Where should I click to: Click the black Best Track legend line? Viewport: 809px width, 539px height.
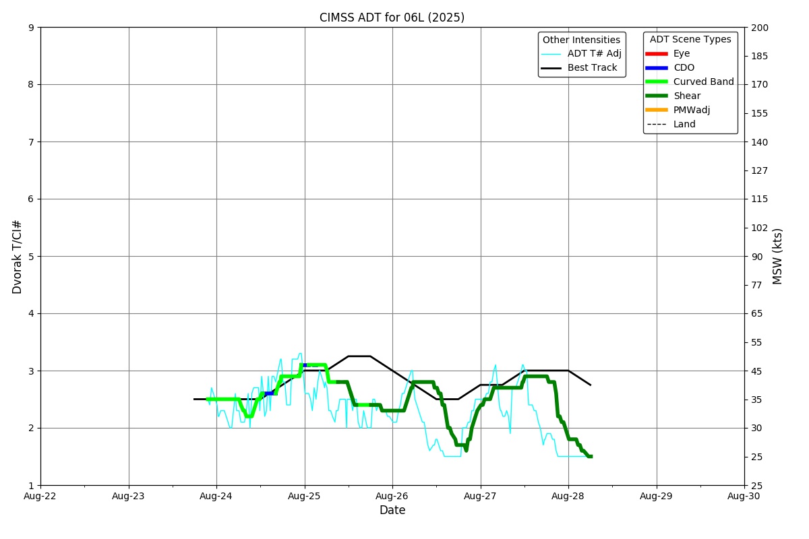click(551, 68)
